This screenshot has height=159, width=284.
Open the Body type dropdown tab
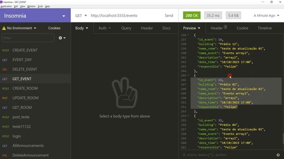coord(82,28)
